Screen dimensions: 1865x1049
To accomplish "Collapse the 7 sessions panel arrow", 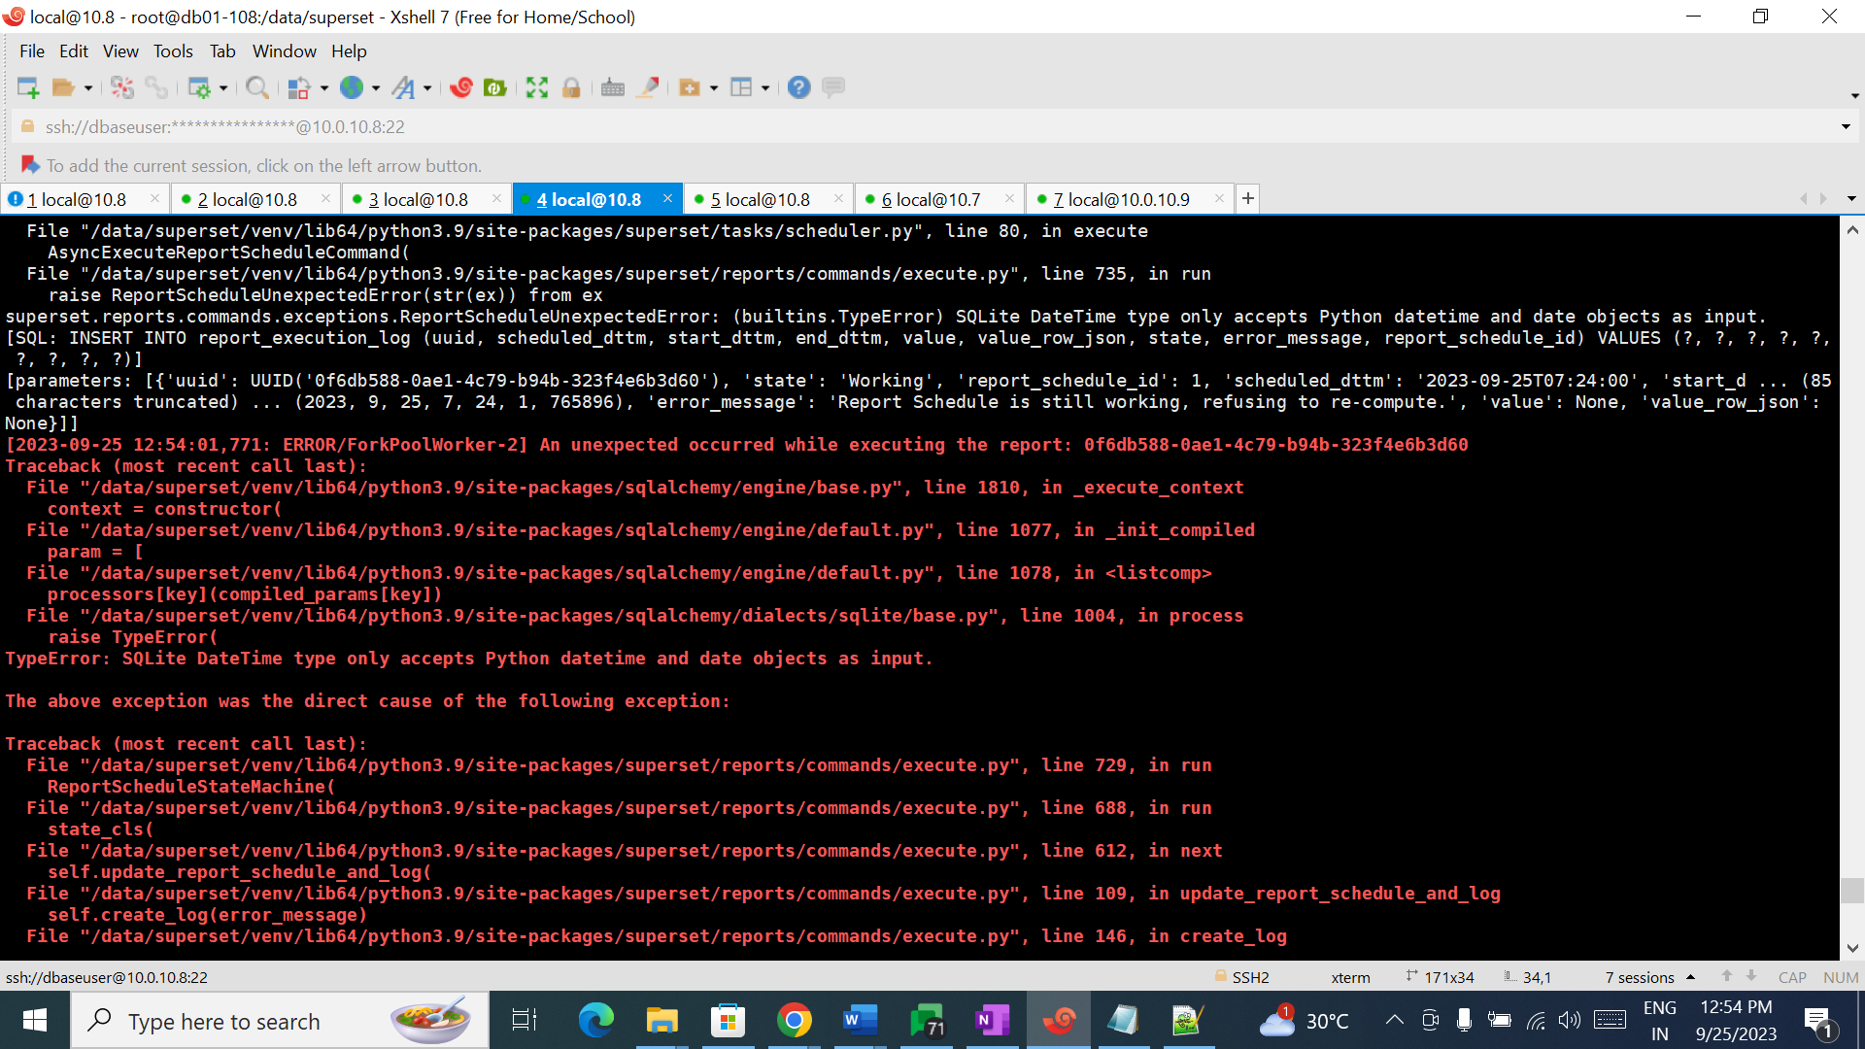I will (x=1691, y=977).
